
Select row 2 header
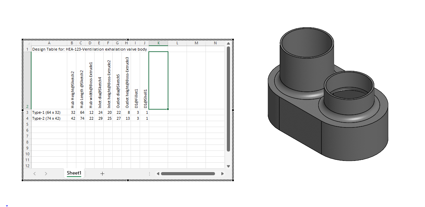tap(27, 81)
